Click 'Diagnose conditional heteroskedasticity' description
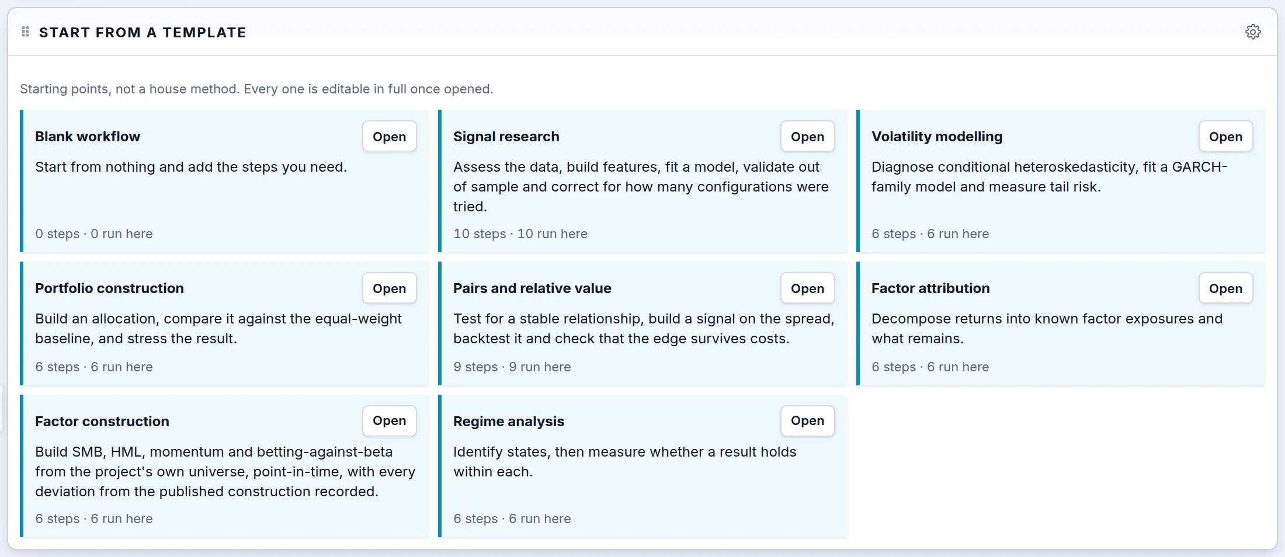 pyautogui.click(x=1050, y=177)
